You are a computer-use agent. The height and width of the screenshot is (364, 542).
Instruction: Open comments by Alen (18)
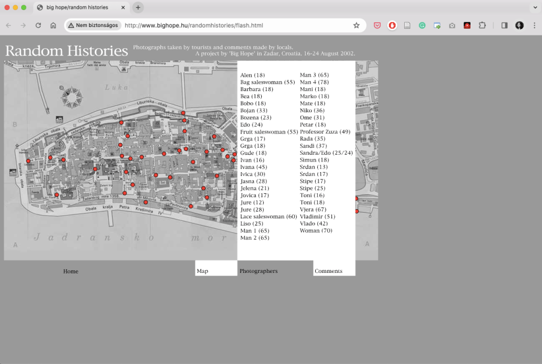click(252, 75)
